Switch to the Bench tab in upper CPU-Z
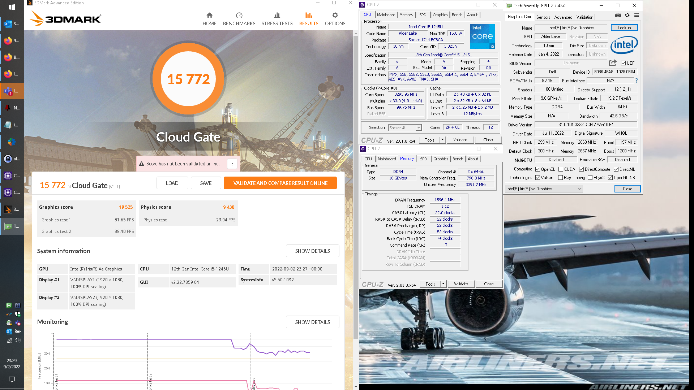The height and width of the screenshot is (390, 694). (457, 15)
